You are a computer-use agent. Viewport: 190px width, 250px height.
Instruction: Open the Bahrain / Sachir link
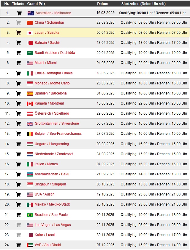click(47, 43)
